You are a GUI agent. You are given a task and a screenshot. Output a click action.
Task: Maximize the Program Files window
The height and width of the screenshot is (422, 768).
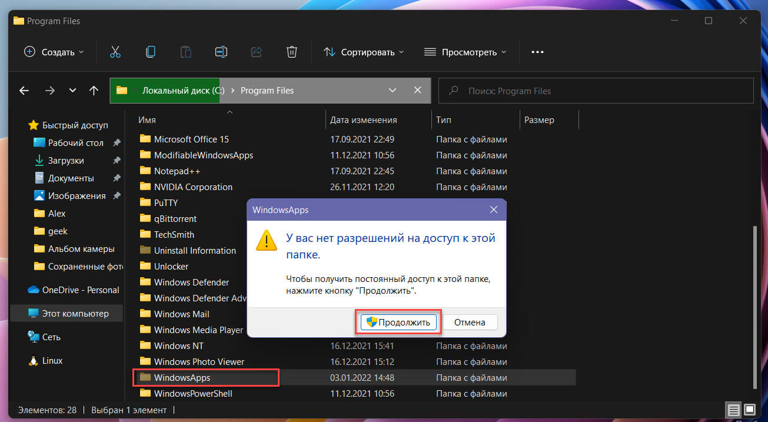709,21
